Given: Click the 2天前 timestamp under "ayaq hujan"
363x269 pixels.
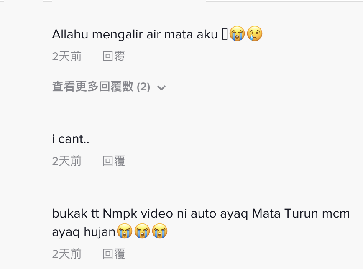Looking at the screenshot, I should click(x=66, y=254).
